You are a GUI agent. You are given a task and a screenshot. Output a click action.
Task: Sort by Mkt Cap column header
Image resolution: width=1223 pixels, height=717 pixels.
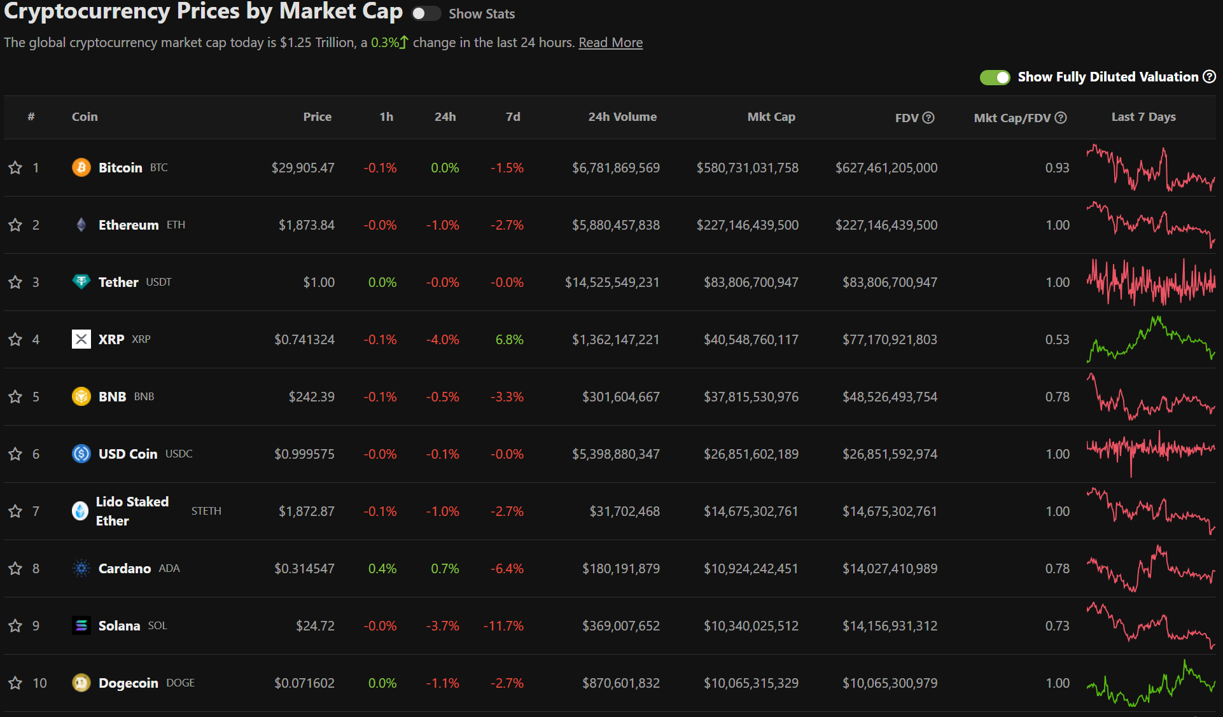[x=771, y=117]
